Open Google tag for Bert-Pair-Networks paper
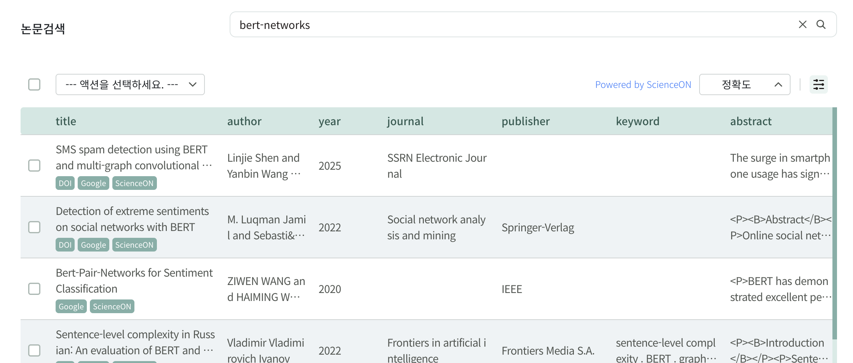853x363 pixels. click(x=71, y=306)
